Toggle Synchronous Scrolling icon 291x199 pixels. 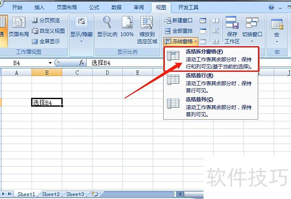216,31
